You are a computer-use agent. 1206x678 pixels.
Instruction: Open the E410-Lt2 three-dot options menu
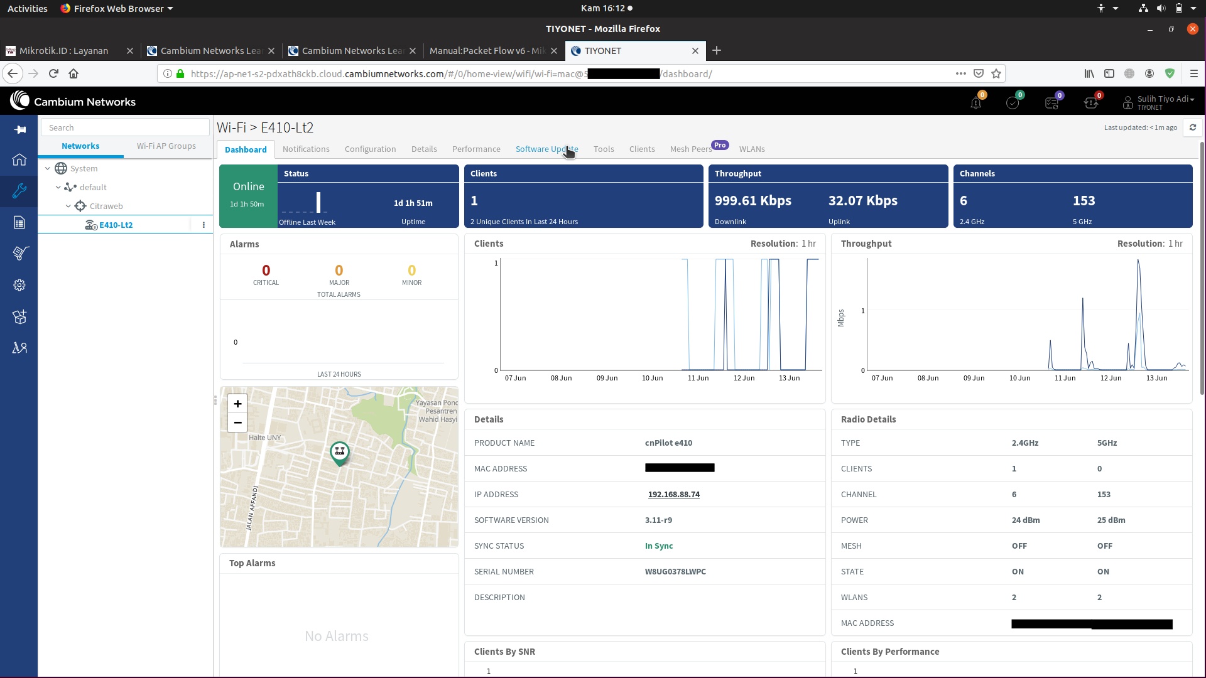(x=204, y=225)
